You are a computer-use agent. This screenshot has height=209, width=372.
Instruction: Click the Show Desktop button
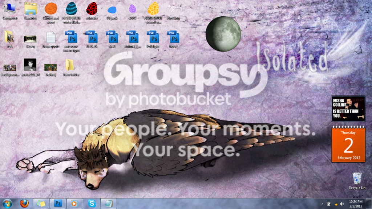[x=369, y=204]
